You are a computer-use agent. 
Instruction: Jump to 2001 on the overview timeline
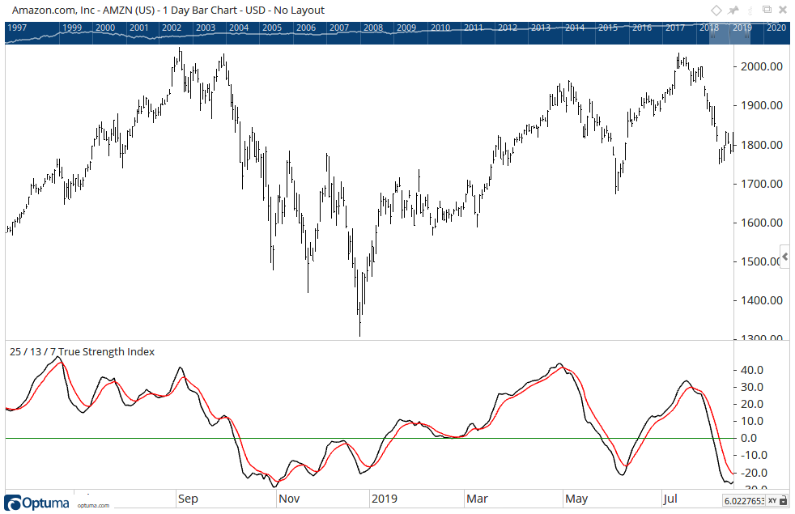(x=139, y=28)
